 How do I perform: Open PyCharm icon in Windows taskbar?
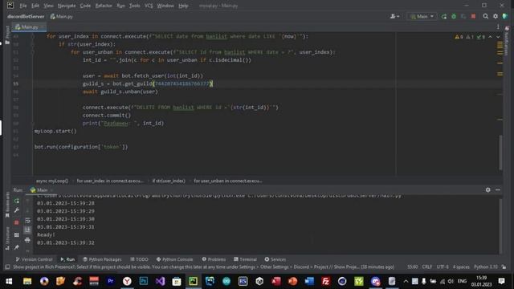(193, 281)
